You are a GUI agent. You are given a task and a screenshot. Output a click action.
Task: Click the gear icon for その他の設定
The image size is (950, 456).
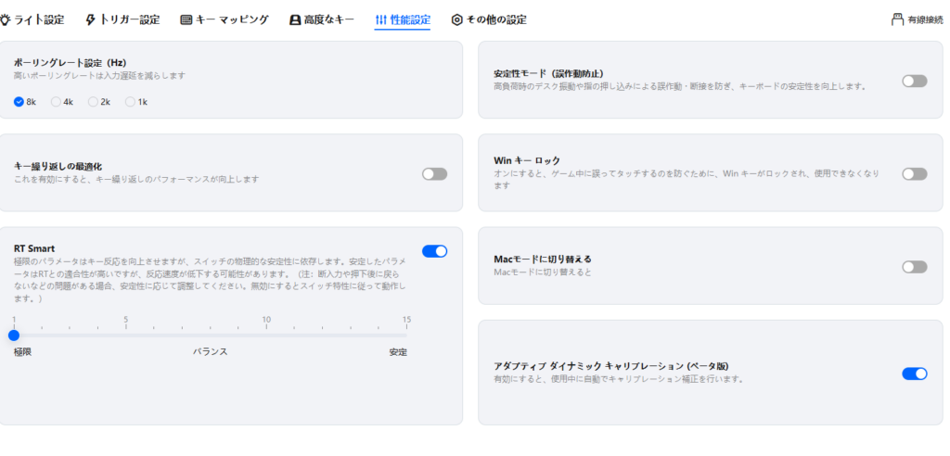456,19
